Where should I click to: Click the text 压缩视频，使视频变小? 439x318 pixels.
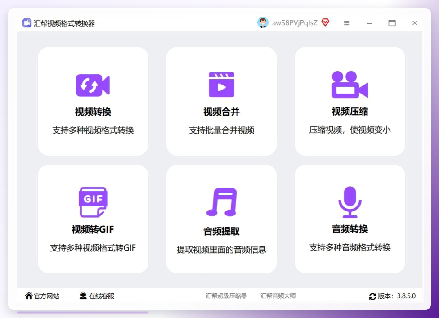[350, 130]
